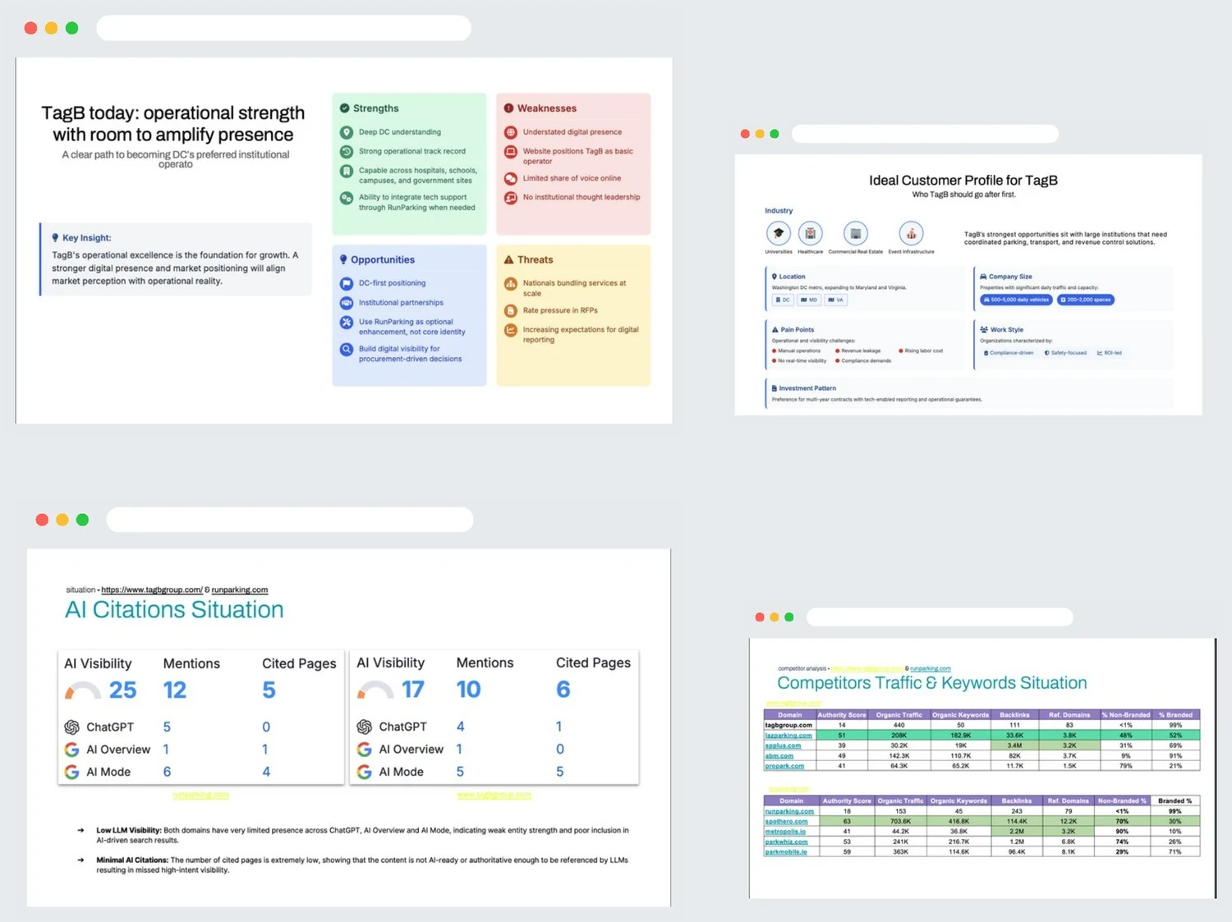
Task: Open the parkmobile.io table link
Action: pyautogui.click(x=786, y=852)
